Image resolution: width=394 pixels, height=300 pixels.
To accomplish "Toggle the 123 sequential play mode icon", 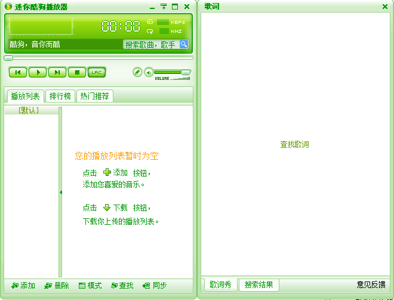I will [150, 22].
